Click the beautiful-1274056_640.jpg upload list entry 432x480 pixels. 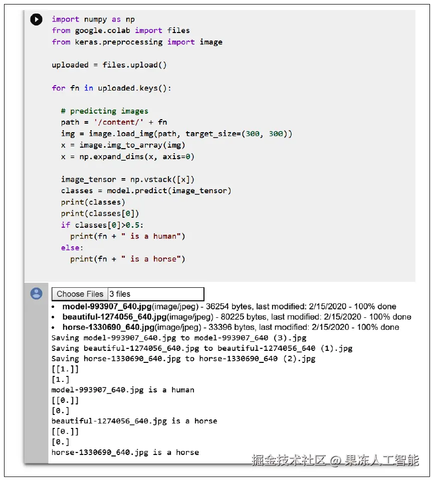pyautogui.click(x=237, y=317)
